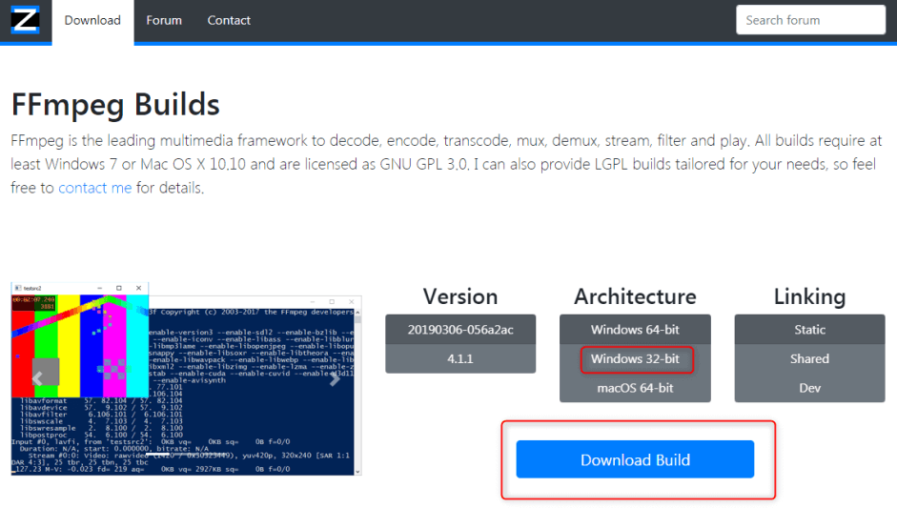Select version 20190306-056a2ac
The height and width of the screenshot is (508, 897).
point(460,330)
